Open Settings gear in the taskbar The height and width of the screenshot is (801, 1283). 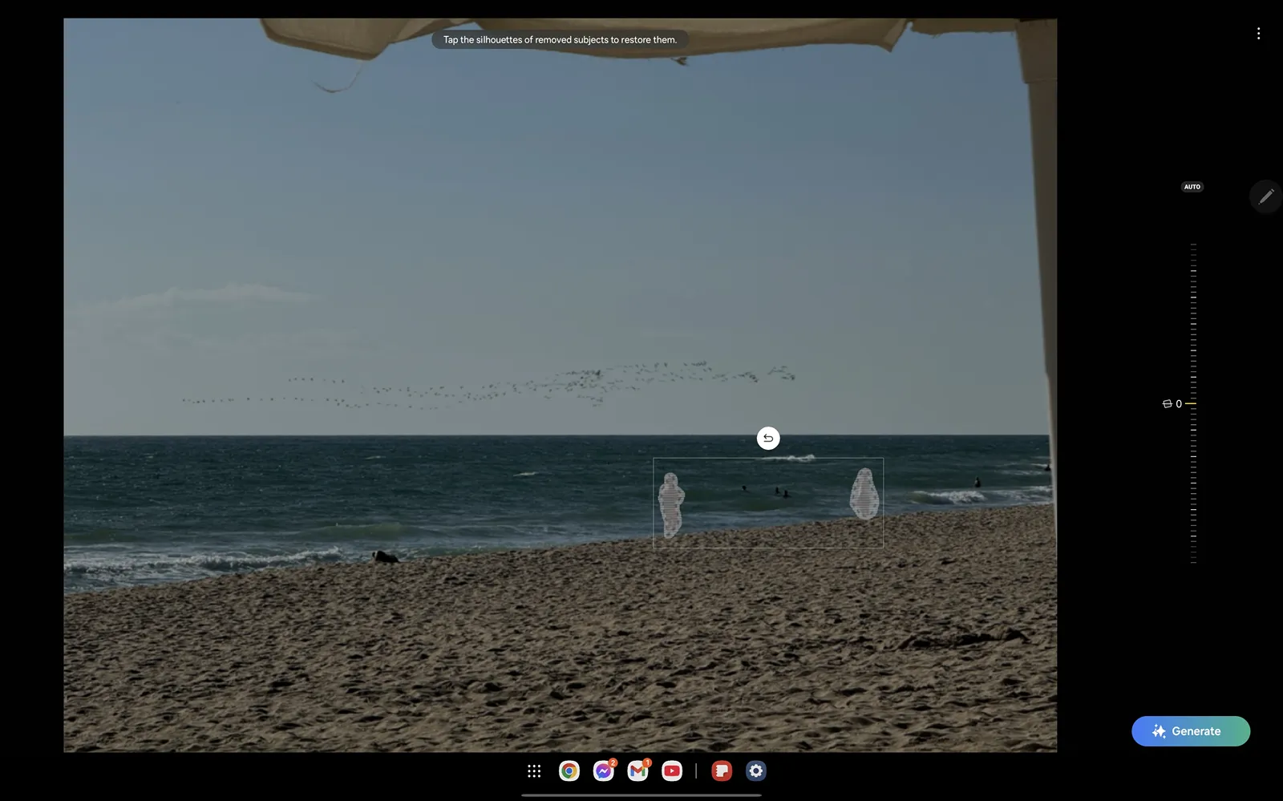[756, 771]
